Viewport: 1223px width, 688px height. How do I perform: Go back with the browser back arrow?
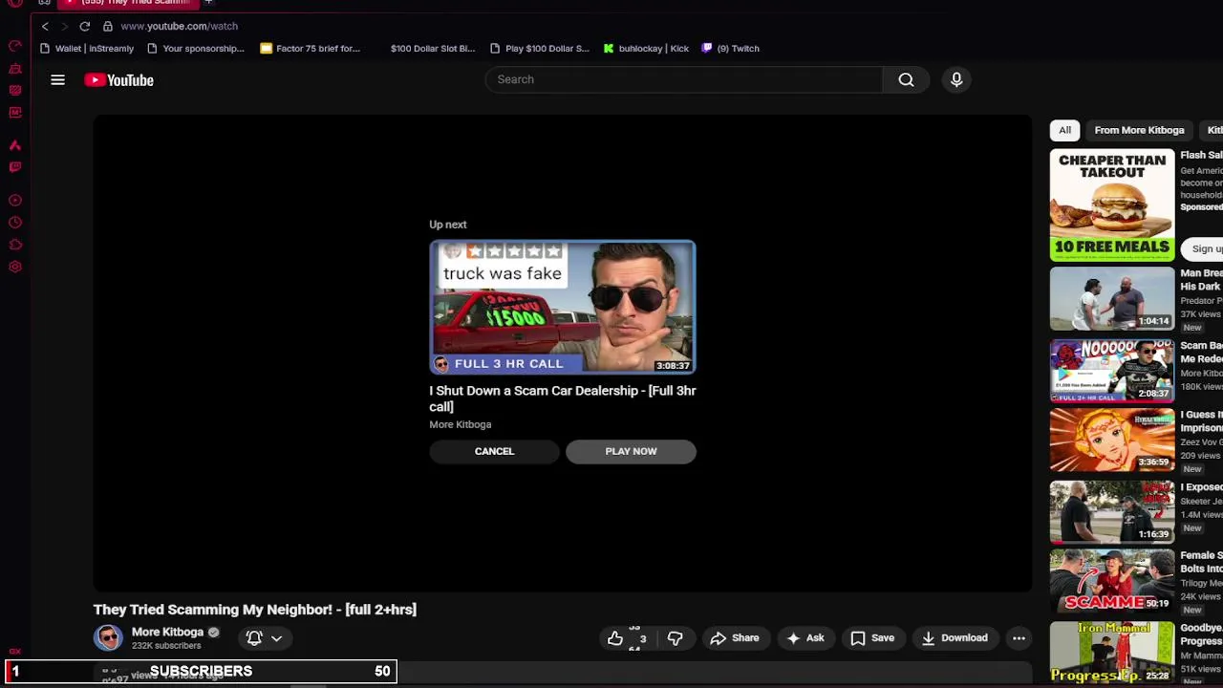pyautogui.click(x=45, y=26)
